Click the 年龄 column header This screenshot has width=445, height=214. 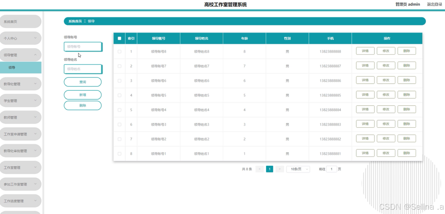(244, 39)
